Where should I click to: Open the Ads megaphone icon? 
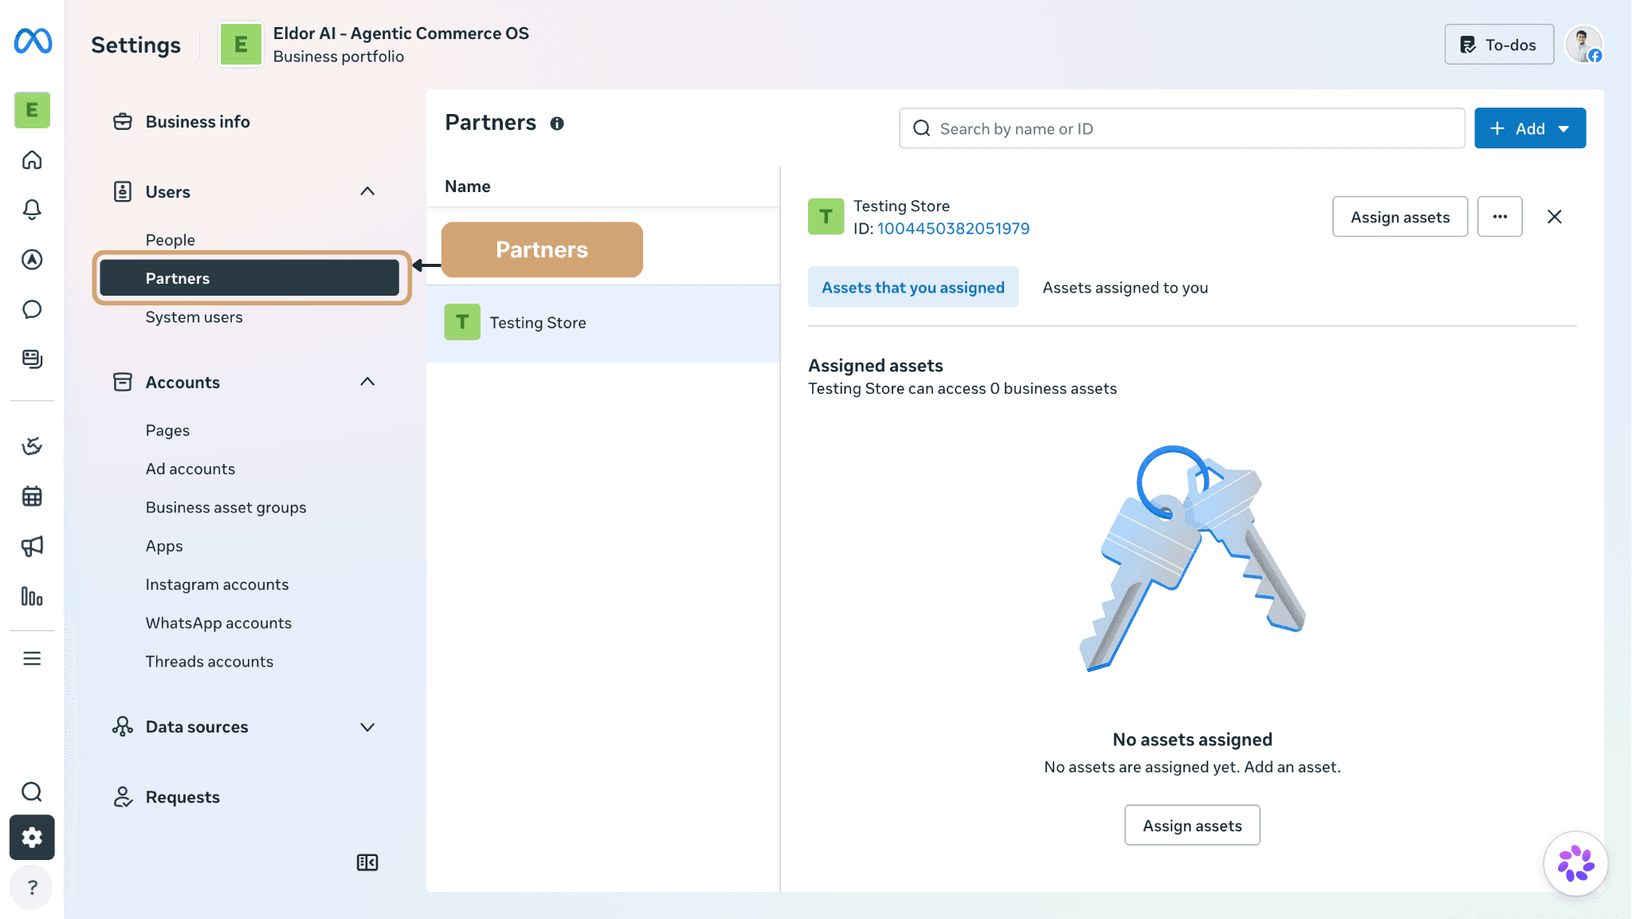pos(32,546)
